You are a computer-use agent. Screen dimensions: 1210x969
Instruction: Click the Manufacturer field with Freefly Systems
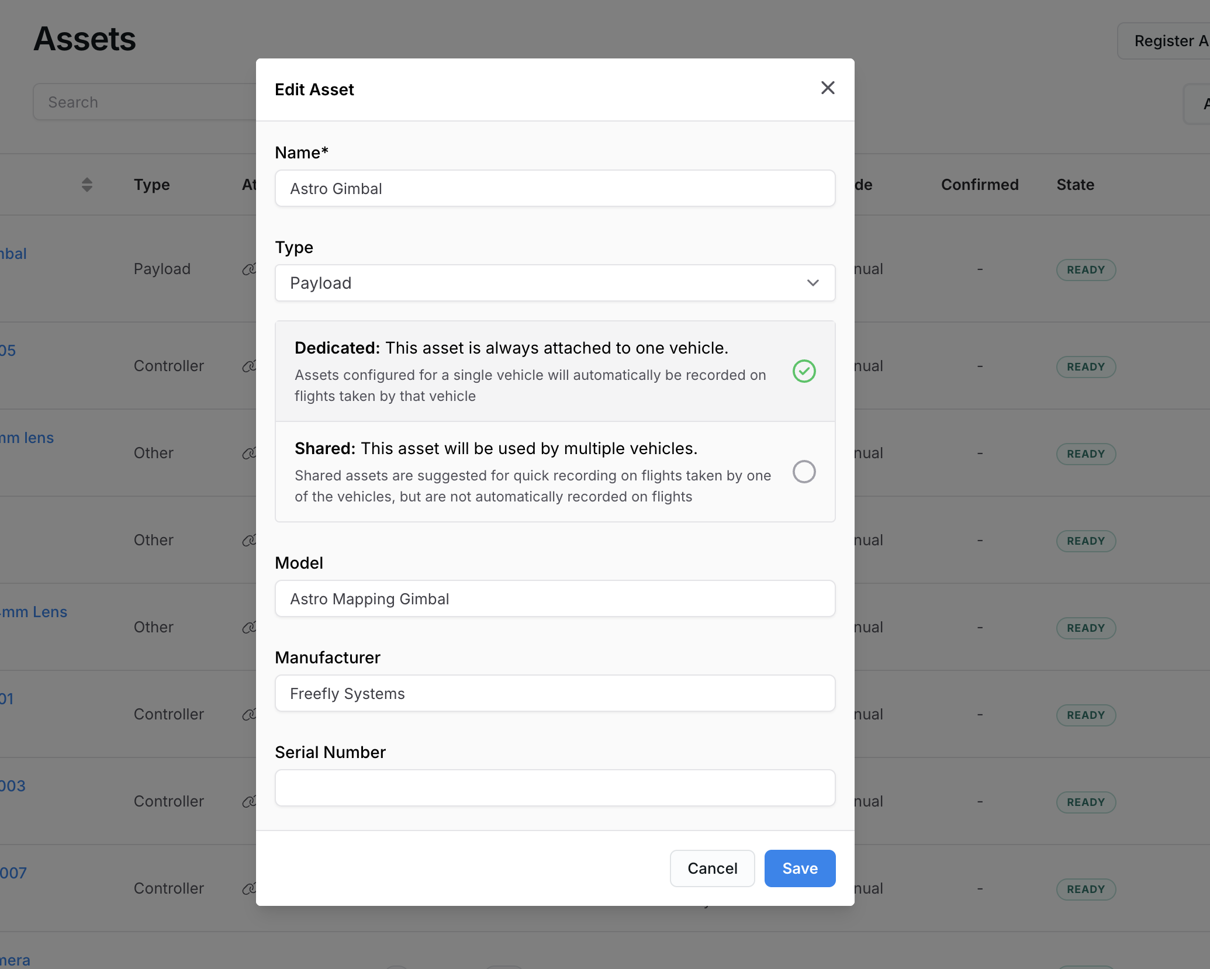[x=554, y=694]
